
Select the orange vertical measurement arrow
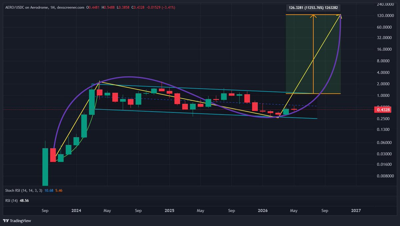[x=313, y=54]
